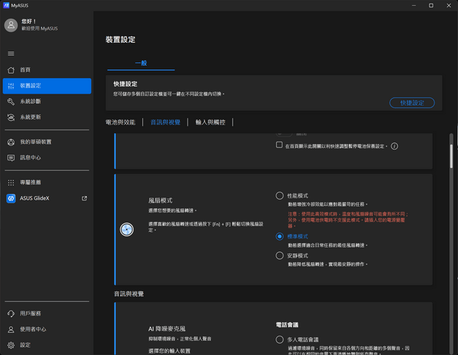Click the red 注意 warning text
Screen dimensions: 458x355
point(348,220)
